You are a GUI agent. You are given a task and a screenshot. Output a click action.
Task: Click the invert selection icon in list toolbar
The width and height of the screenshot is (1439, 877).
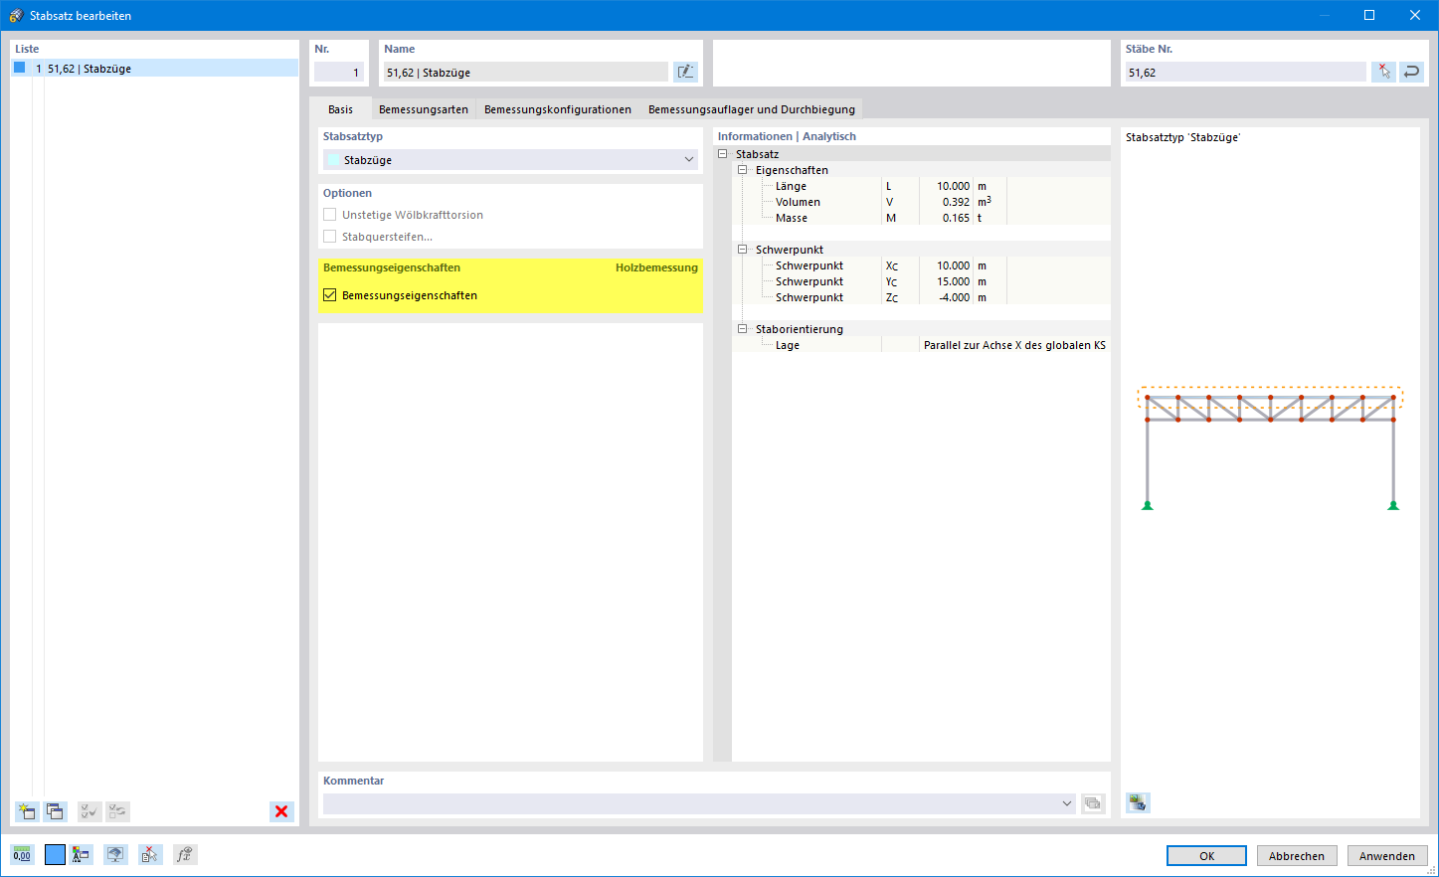tap(117, 811)
